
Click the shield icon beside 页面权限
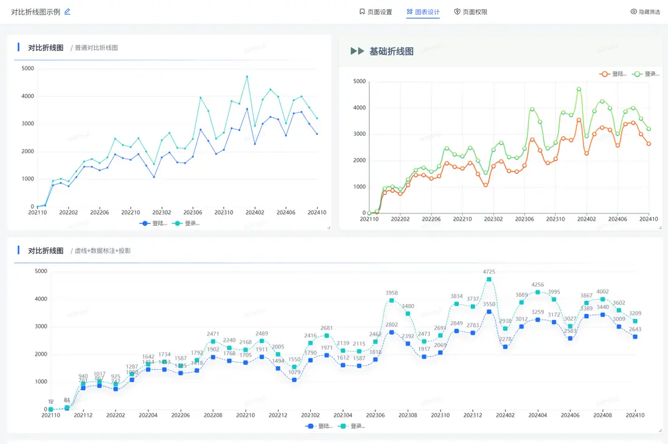coord(457,12)
